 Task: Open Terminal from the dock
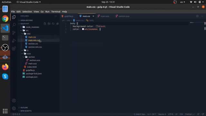tap(5, 38)
